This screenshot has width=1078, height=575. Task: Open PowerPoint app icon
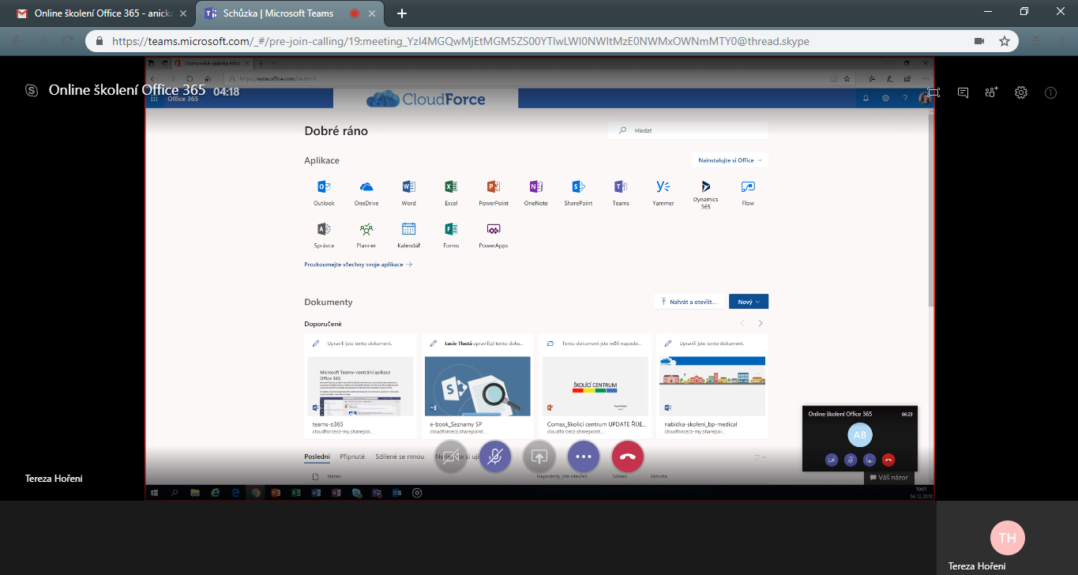494,193
